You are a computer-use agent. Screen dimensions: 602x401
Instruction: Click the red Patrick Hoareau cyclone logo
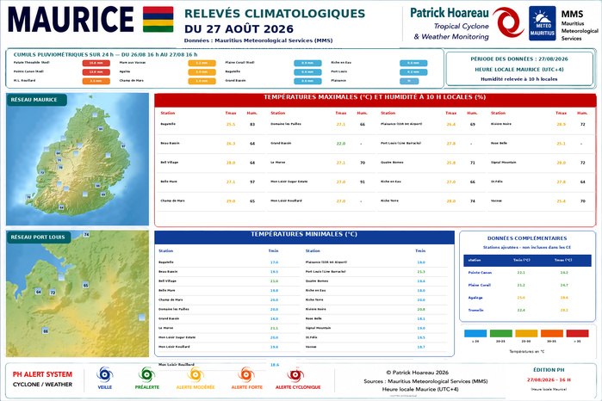pyautogui.click(x=508, y=22)
